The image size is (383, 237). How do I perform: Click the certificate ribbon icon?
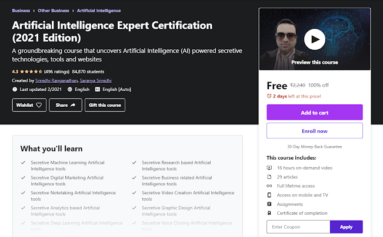pyautogui.click(x=269, y=213)
